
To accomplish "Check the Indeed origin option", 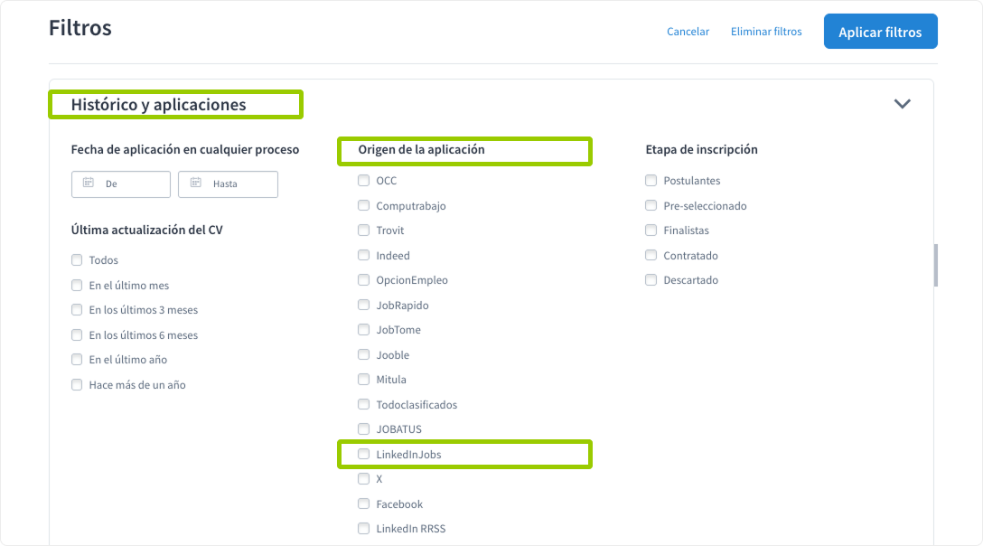I will click(364, 255).
